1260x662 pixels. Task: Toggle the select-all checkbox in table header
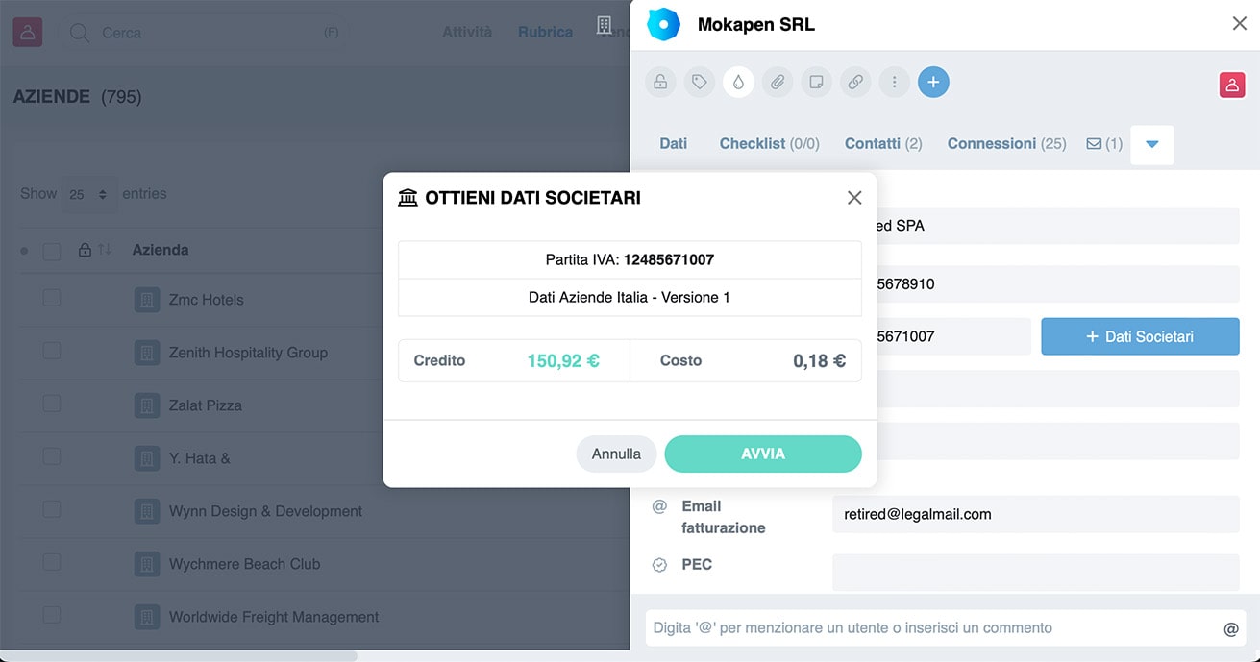click(52, 251)
